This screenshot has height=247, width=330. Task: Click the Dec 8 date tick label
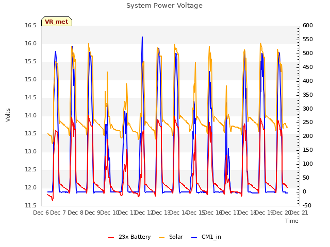point(75,213)
